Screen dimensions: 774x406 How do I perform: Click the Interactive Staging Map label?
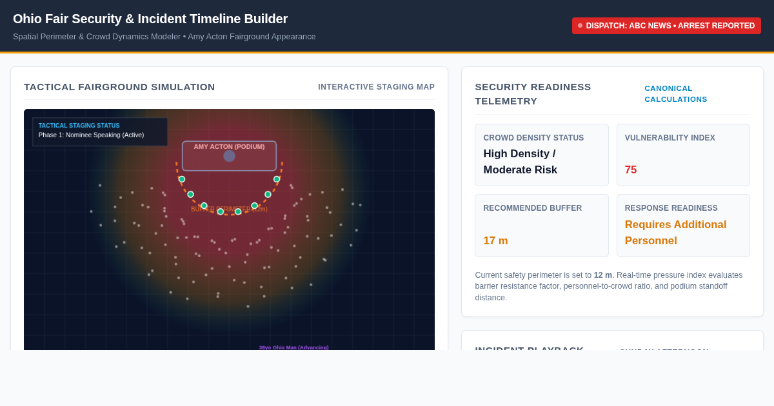[376, 87]
